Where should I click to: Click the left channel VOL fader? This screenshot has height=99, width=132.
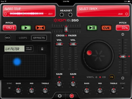[59, 44]
